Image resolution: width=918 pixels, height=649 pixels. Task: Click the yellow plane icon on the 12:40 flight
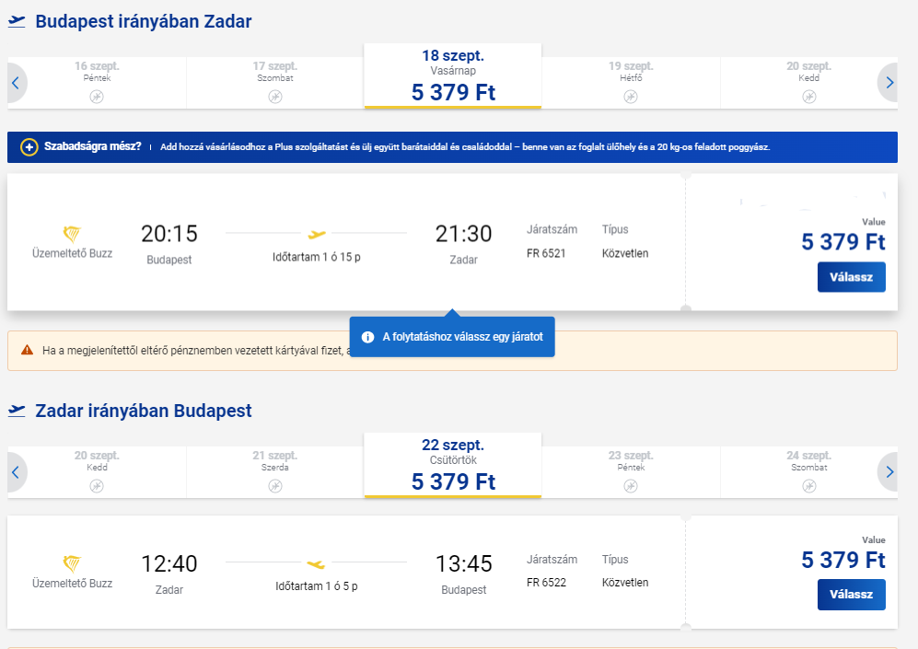(x=316, y=564)
